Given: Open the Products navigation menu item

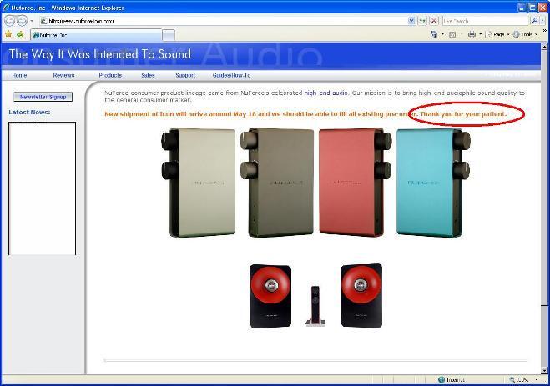Looking at the screenshot, I should click(x=110, y=75).
